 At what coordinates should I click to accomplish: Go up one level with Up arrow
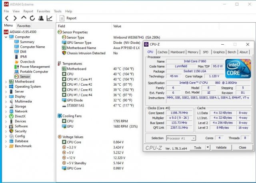coord(23,18)
